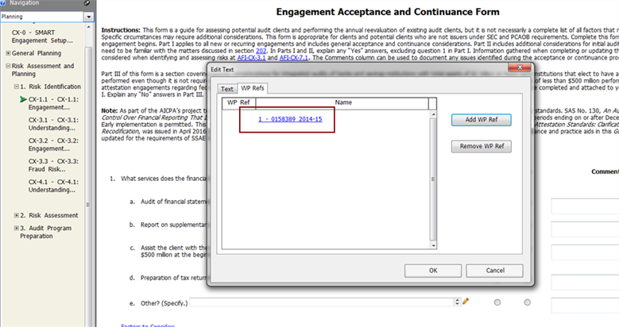This screenshot has width=619, height=327.
Task: Open the Planning dropdown in Navigation panel
Action: (88, 17)
